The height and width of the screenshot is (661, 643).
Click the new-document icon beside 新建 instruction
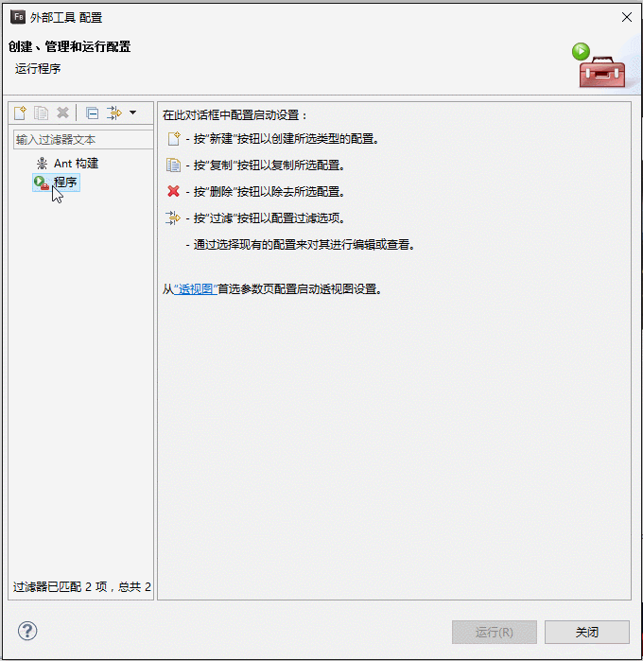[x=174, y=139]
